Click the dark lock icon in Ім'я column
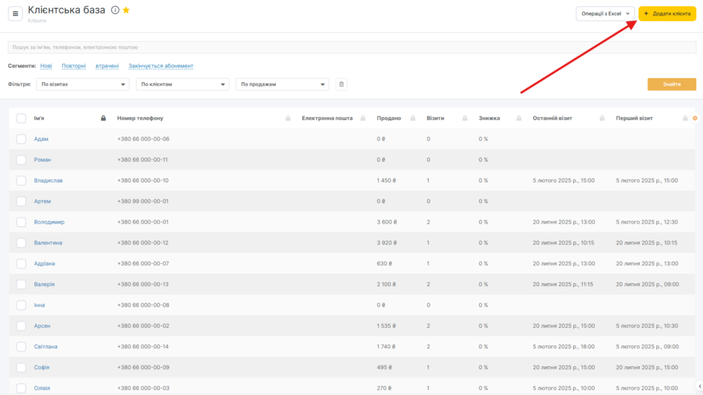The width and height of the screenshot is (703, 395). (x=103, y=119)
